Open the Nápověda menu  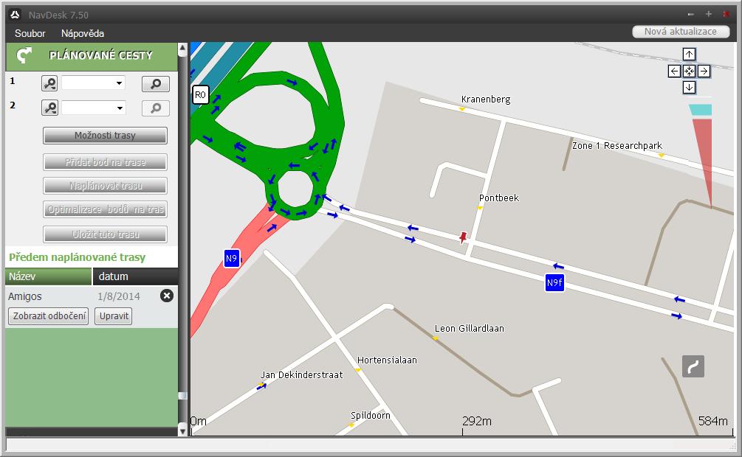pos(83,33)
